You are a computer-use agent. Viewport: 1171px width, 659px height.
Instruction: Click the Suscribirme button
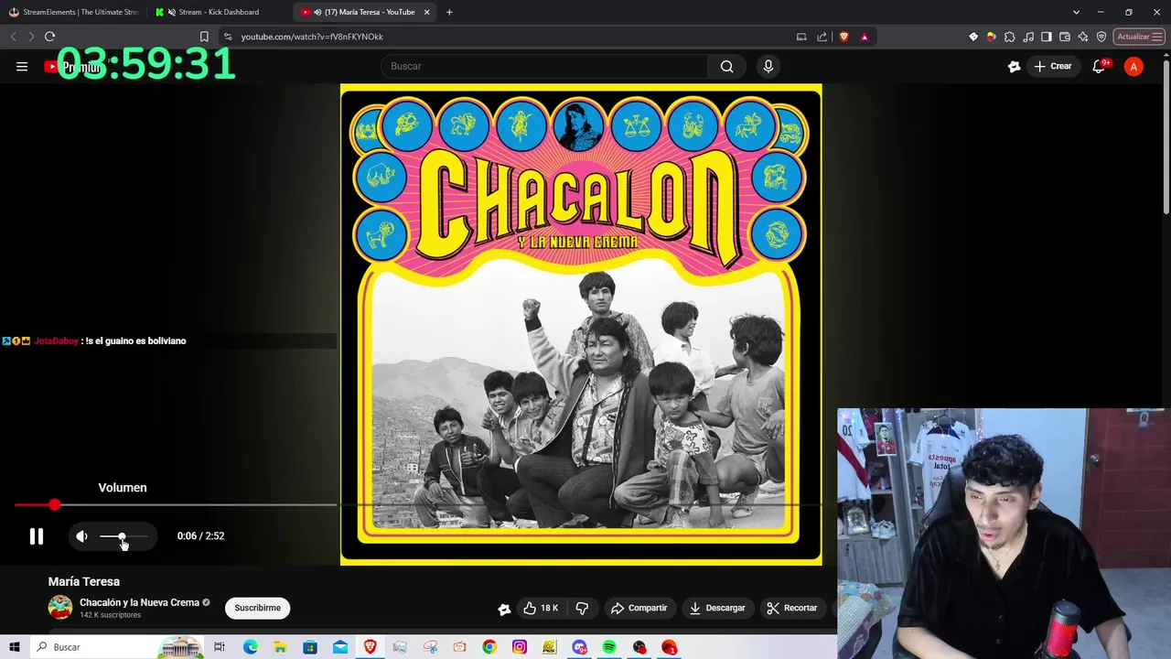tap(257, 608)
